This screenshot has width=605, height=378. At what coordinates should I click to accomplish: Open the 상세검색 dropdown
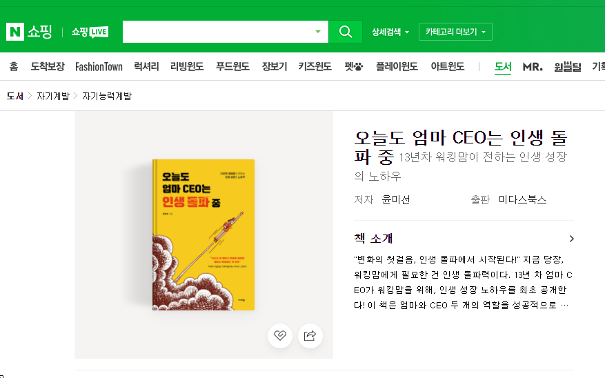(390, 32)
